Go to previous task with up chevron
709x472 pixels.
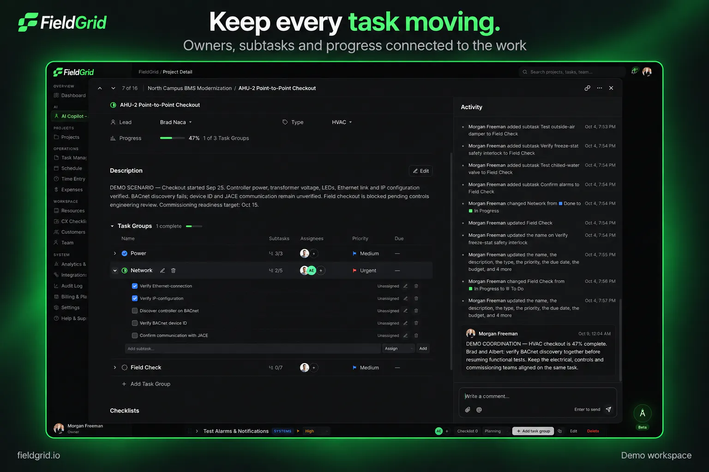pos(100,88)
